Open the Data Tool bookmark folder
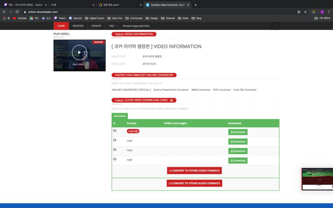This screenshot has width=333, height=208. [x=115, y=18]
